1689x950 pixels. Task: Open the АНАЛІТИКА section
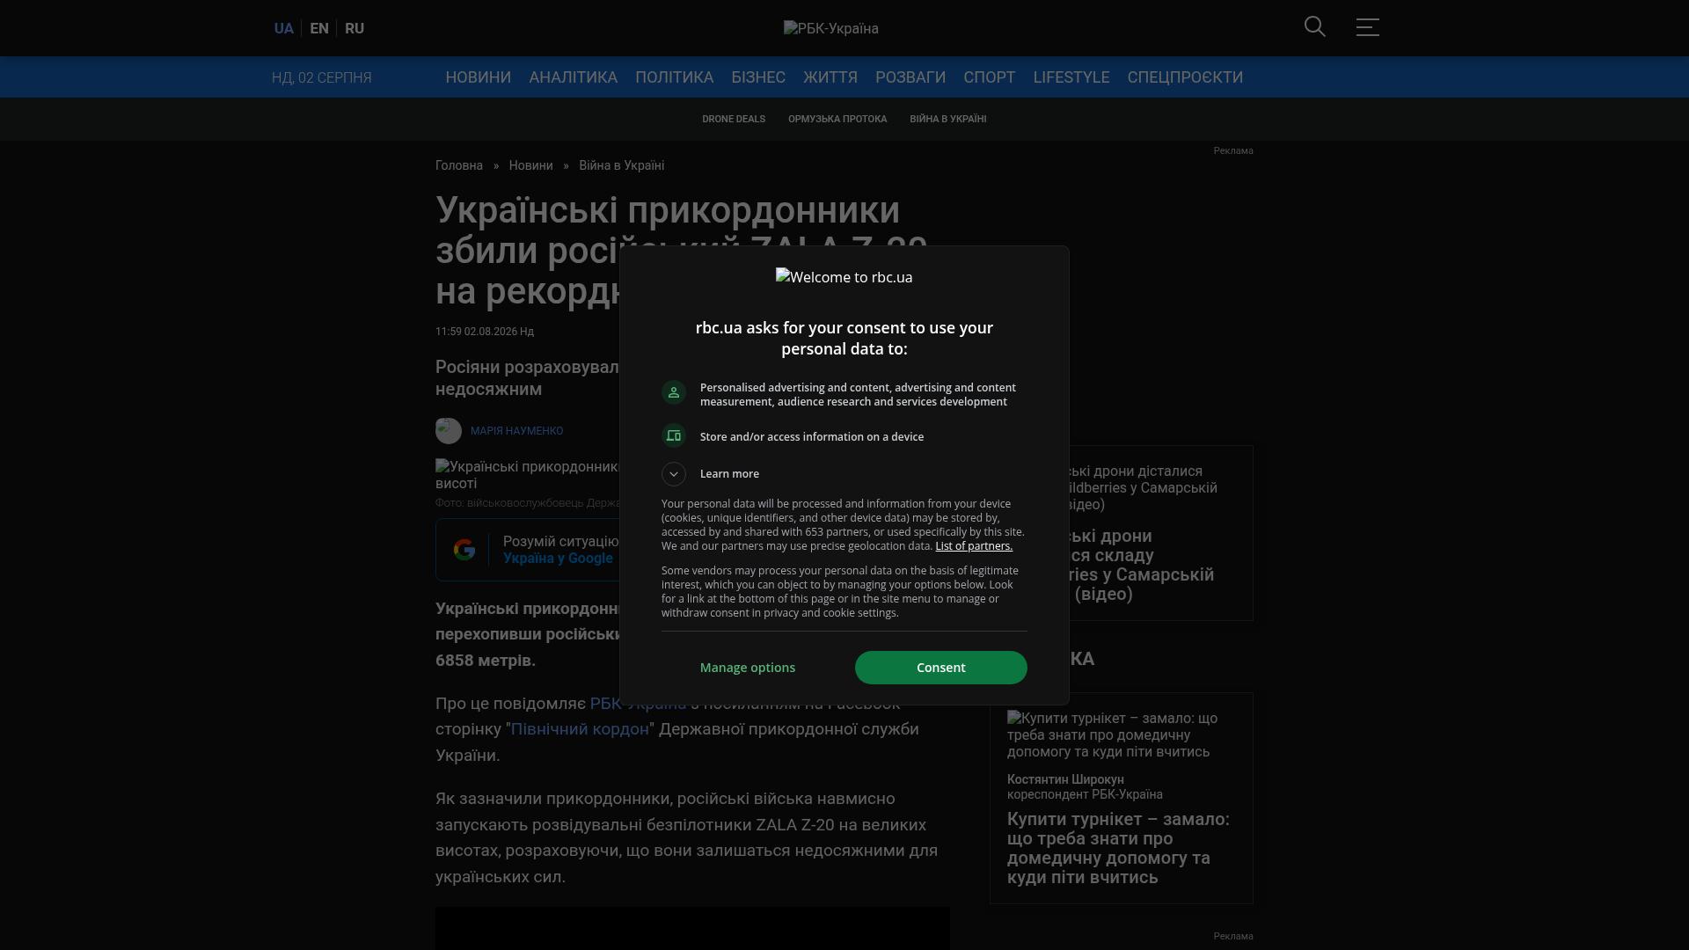click(574, 77)
